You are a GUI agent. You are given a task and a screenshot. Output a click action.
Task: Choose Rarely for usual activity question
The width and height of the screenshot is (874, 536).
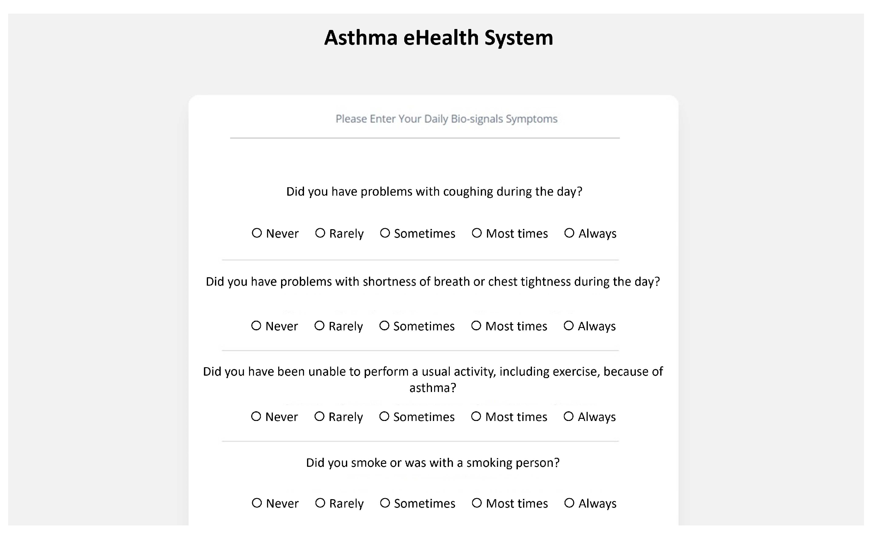(x=319, y=416)
